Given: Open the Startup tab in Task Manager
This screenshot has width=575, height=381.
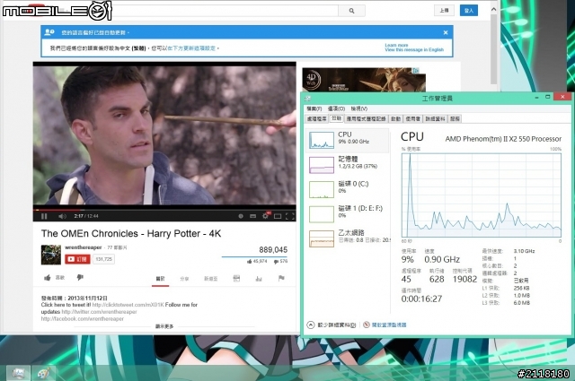Looking at the screenshot, I should point(395,118).
